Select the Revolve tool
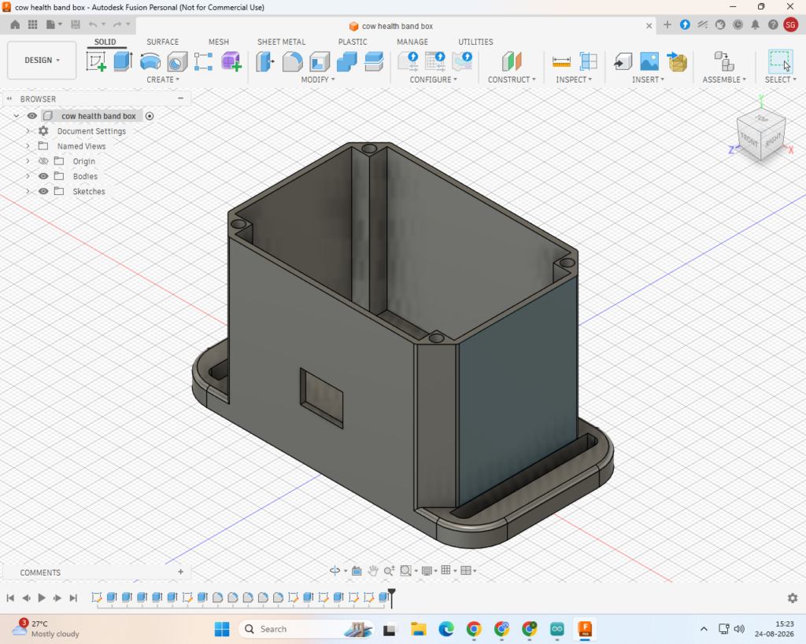806x644 pixels. pos(150,61)
